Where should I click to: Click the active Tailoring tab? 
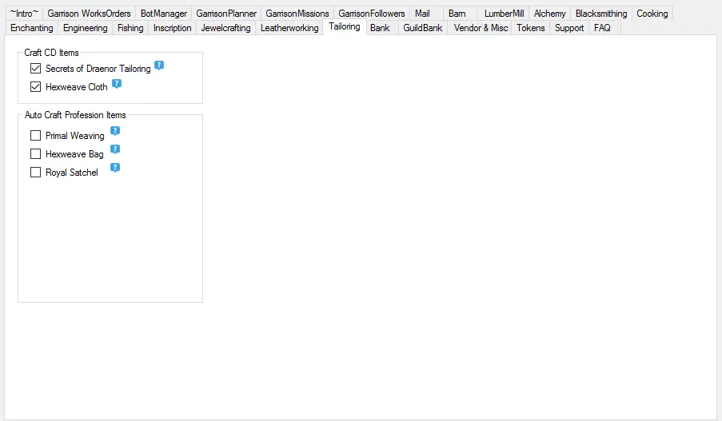345,26
